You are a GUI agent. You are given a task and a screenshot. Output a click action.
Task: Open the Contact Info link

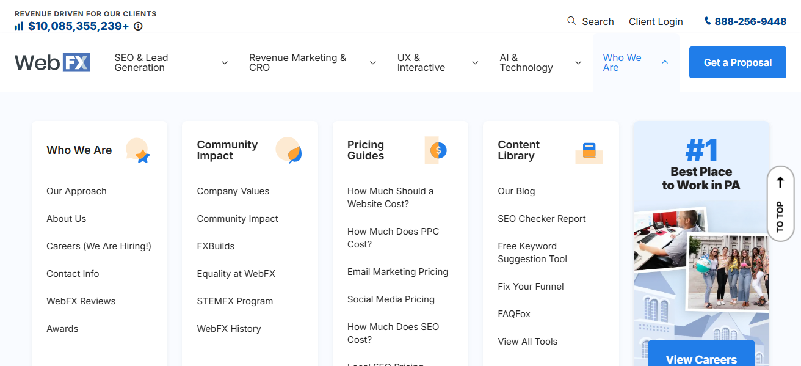73,274
